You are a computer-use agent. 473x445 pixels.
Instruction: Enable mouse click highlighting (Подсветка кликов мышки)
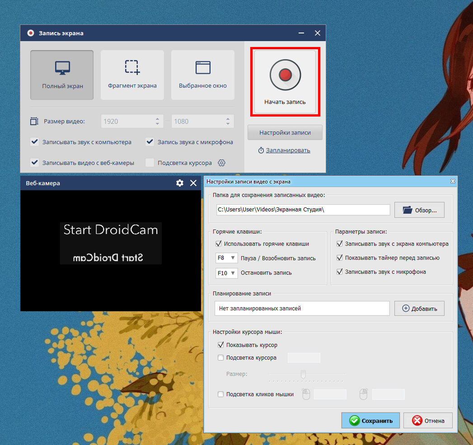click(221, 394)
